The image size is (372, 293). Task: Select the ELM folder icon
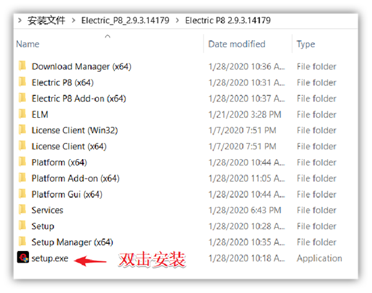tap(23, 114)
